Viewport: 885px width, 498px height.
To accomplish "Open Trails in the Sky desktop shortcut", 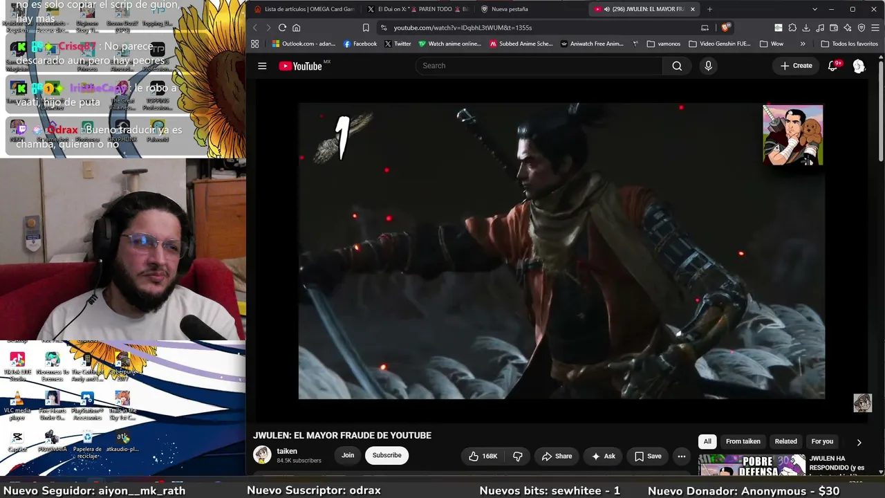I will pyautogui.click(x=122, y=406).
